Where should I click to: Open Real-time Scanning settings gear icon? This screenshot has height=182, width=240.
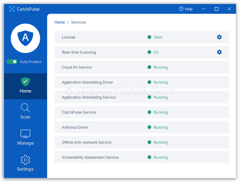tap(219, 52)
